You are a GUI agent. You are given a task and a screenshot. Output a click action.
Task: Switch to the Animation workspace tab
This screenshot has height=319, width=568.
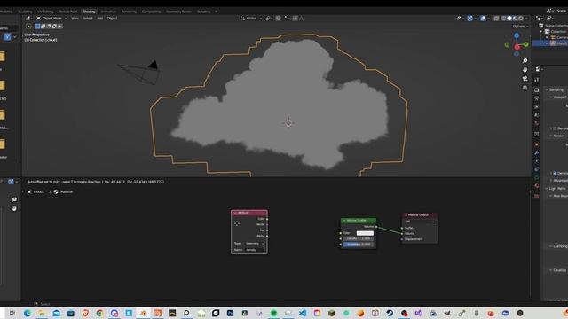[108, 12]
